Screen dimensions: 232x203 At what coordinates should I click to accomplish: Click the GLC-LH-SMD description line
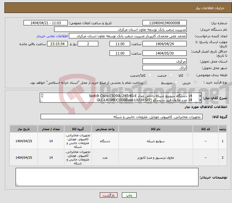144,100
